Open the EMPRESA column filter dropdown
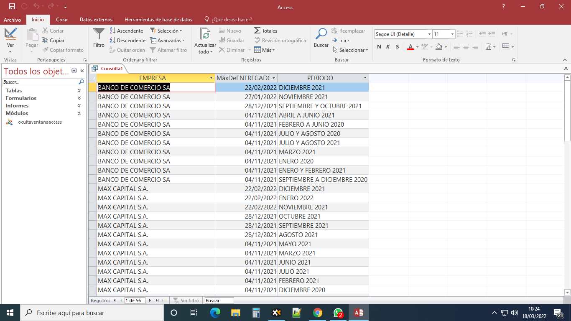 (x=212, y=78)
